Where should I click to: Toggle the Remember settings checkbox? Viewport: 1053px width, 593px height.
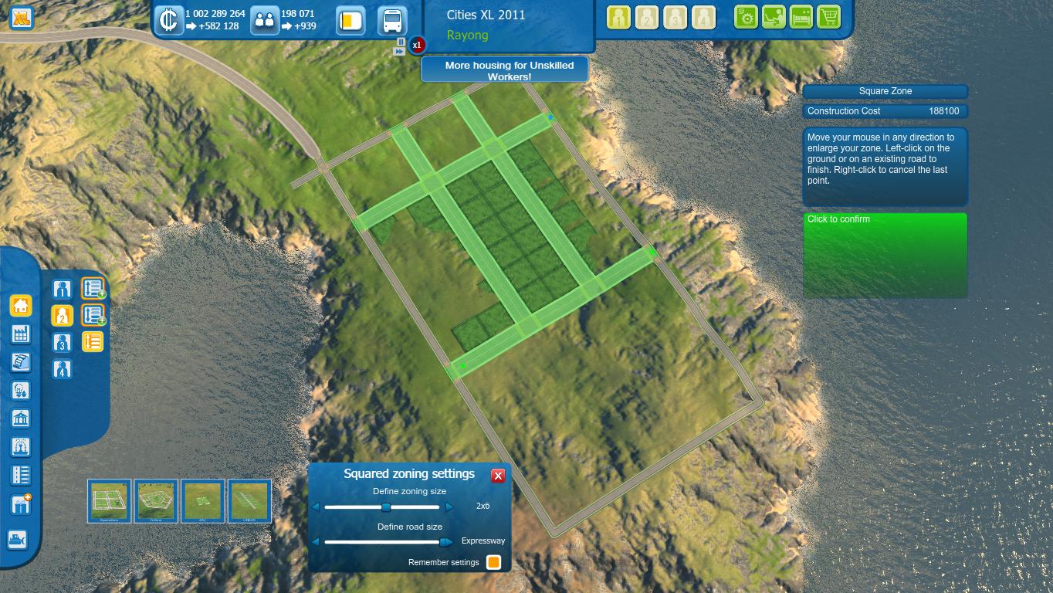(x=494, y=562)
